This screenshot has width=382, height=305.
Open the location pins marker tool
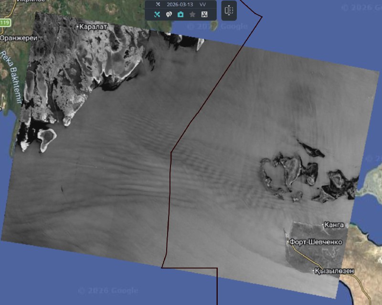coord(169,14)
